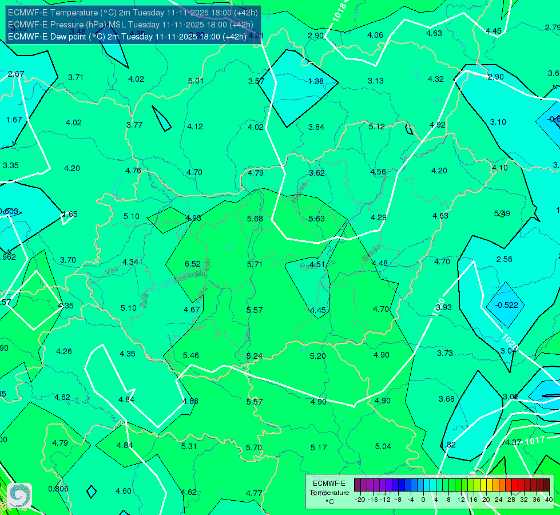Image resolution: width=560 pixels, height=515 pixels.
Task: Click the 4.93 value on the map
Action: [193, 217]
